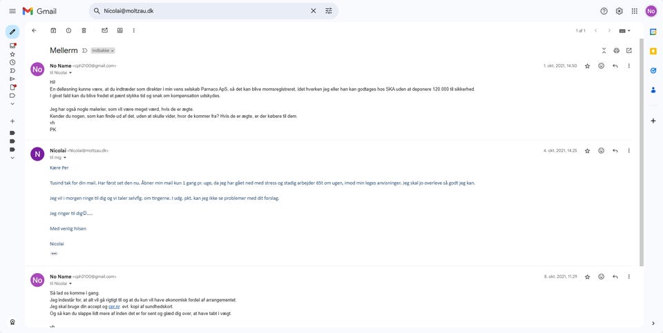The width and height of the screenshot is (663, 333).
Task: Open More menu for 8. okt. message
Action: pos(628,277)
